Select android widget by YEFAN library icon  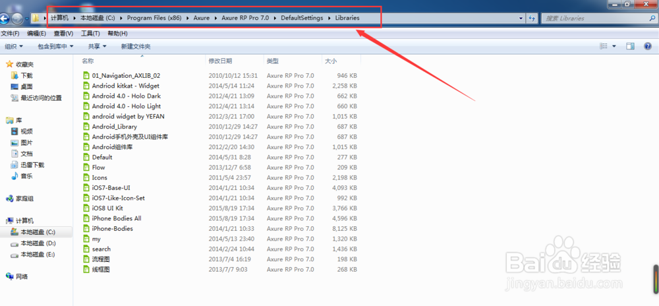pos(87,117)
